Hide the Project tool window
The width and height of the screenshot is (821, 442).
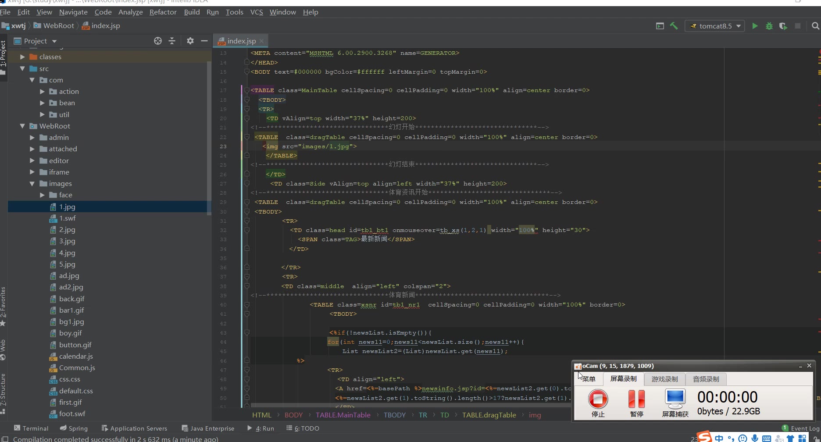coord(204,41)
